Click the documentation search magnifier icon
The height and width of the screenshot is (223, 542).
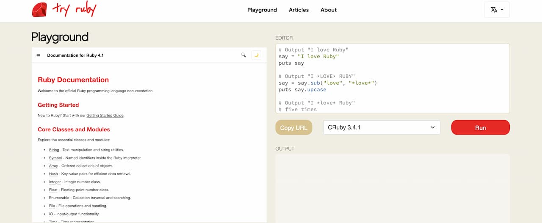pyautogui.click(x=243, y=55)
